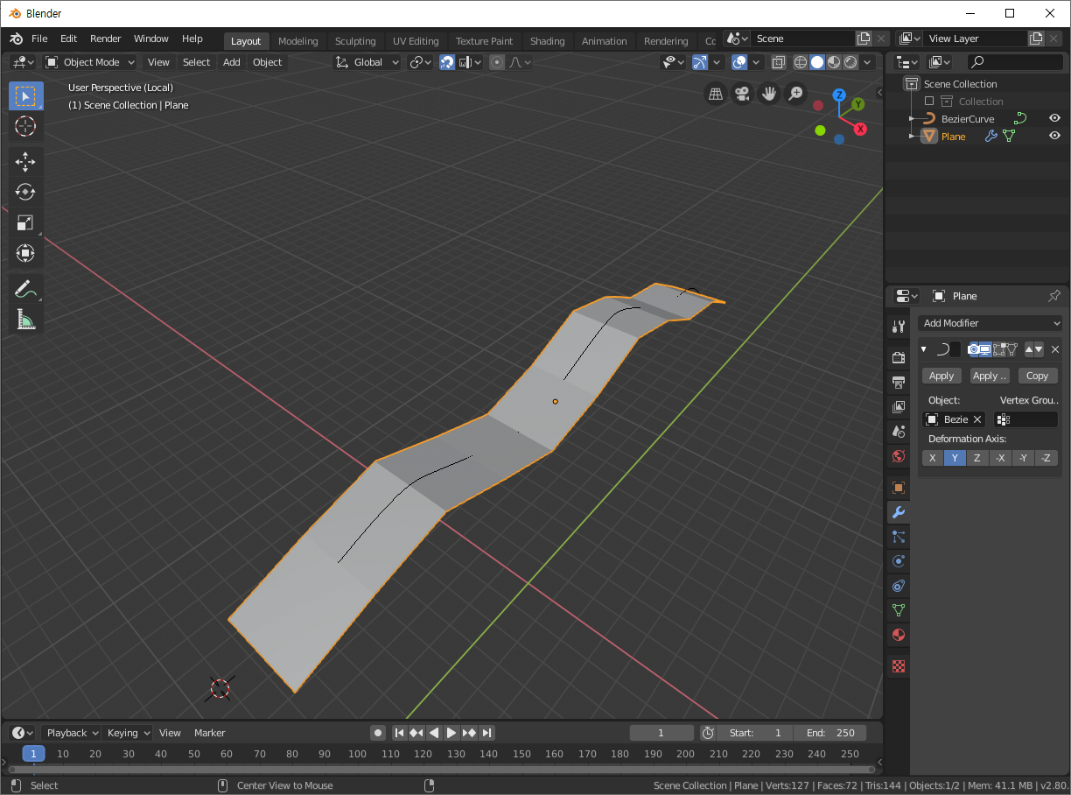
Task: Click the End frame field
Action: (x=829, y=733)
